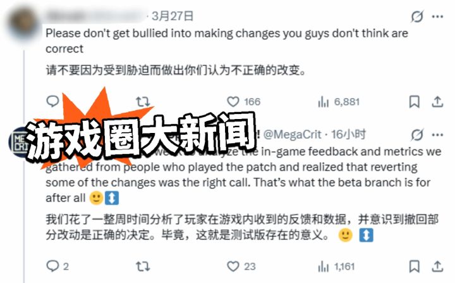Open Grok icon on MegaCrit reply
Image resolution: width=455 pixels, height=283 pixels.
coord(417,135)
